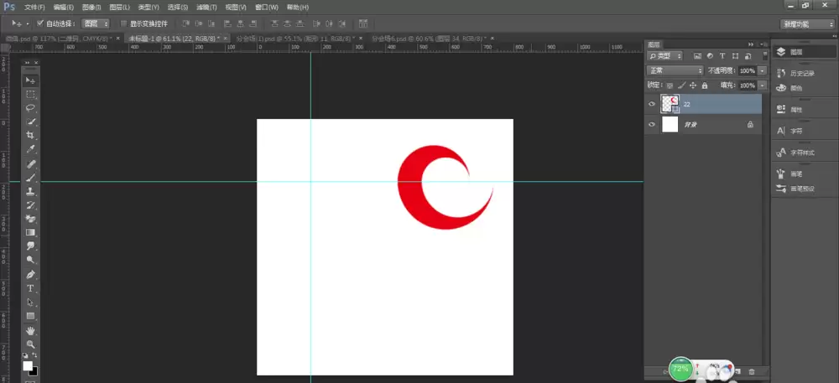The image size is (839, 383).
Task: Select the Clone Stamp tool
Action: [x=30, y=191]
